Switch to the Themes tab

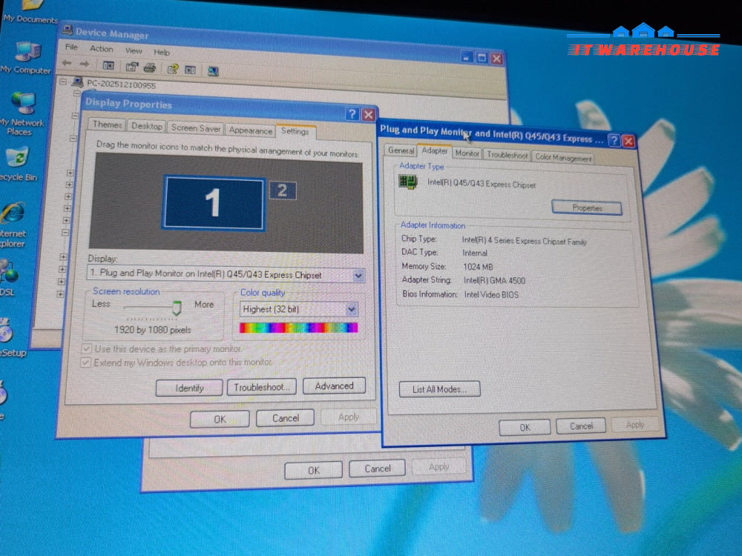pos(107,125)
